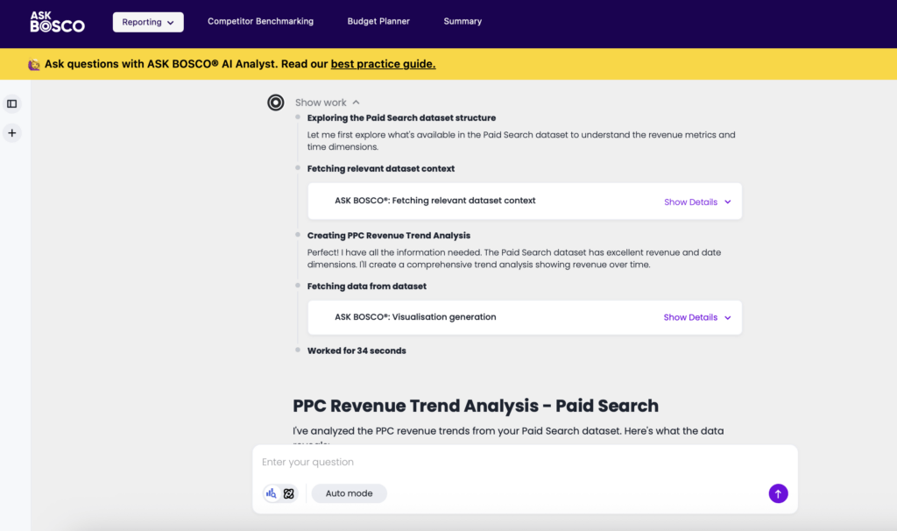Image resolution: width=897 pixels, height=531 pixels.
Task: Expand Show Details for dataset context
Action: (696, 202)
